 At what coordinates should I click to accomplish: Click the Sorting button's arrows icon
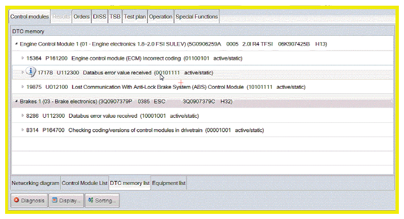point(90,200)
